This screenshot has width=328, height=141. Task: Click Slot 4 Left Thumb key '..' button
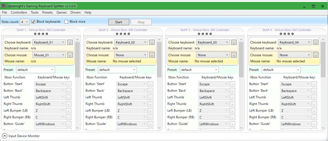[x=314, y=97]
